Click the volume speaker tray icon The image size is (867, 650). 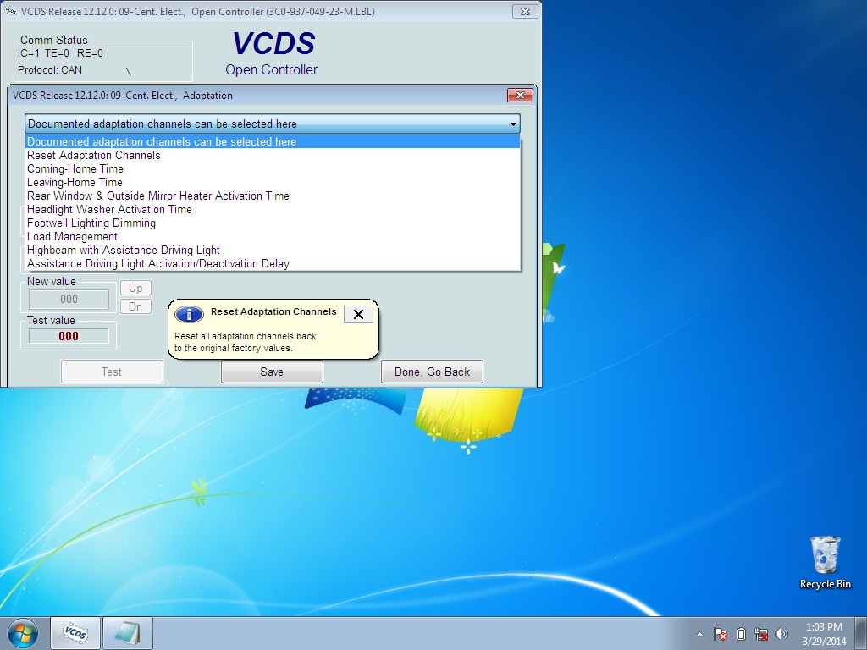click(781, 634)
